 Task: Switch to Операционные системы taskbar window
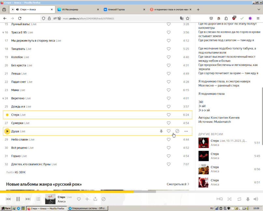click(88, 208)
